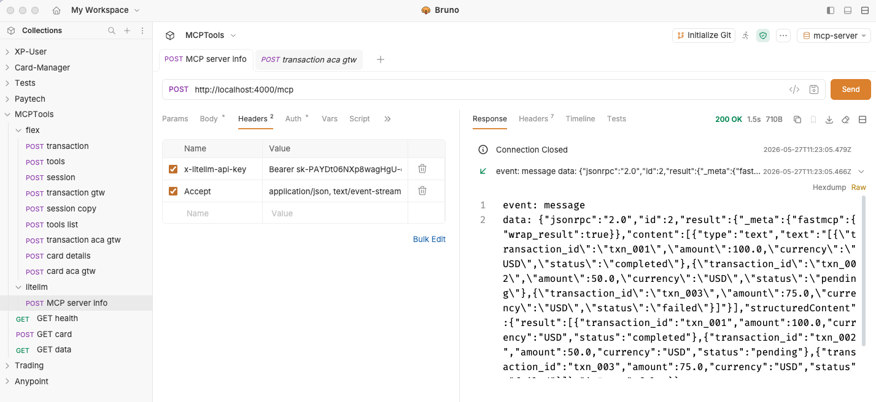The image size is (876, 402).
Task: Open POST card aca gtw request
Action: point(76,271)
